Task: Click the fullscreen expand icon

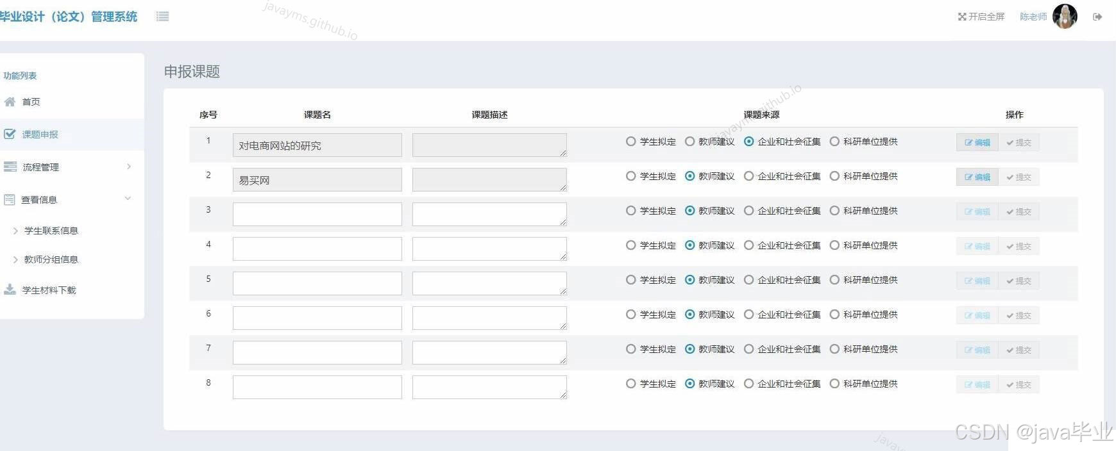Action: pos(962,17)
